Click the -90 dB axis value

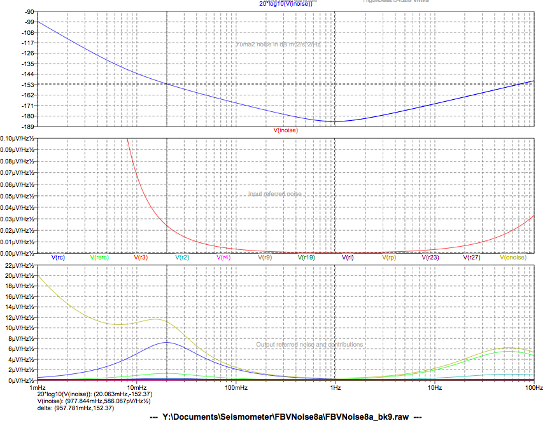pyautogui.click(x=29, y=12)
